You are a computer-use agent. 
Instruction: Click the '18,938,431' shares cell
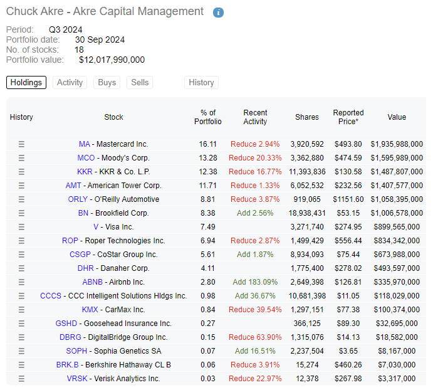(x=307, y=213)
